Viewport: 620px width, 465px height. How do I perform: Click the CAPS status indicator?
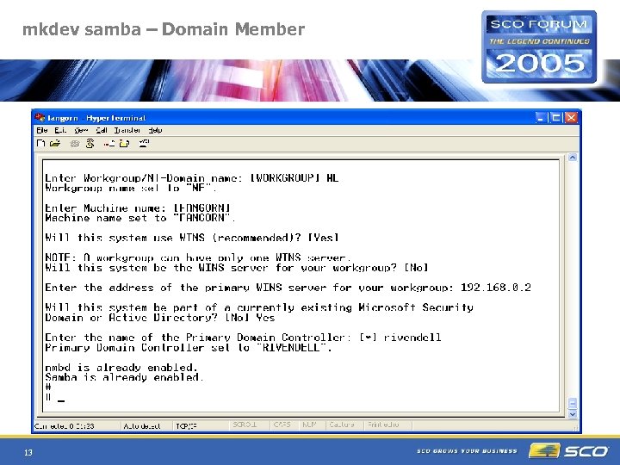(x=282, y=425)
